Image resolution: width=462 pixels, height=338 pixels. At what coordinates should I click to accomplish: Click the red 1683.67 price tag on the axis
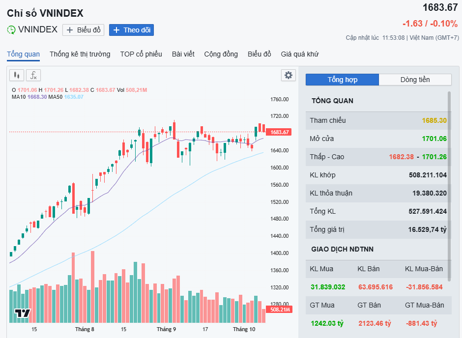click(x=279, y=132)
